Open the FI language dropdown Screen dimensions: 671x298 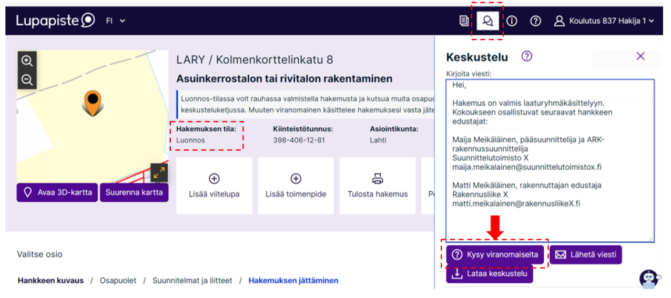116,21
